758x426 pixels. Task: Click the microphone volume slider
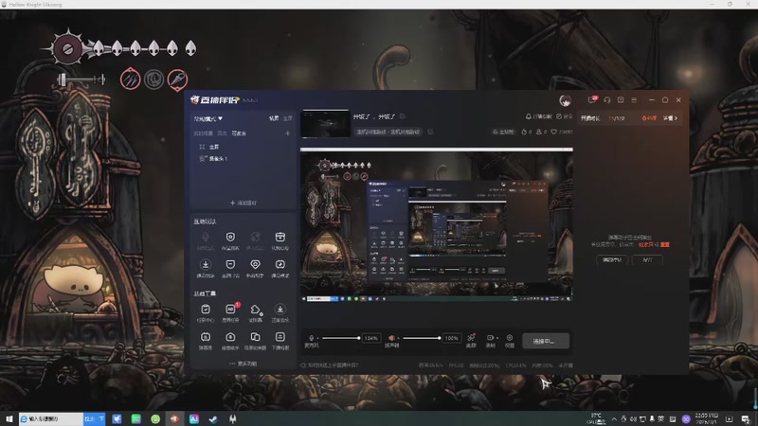[341, 338]
